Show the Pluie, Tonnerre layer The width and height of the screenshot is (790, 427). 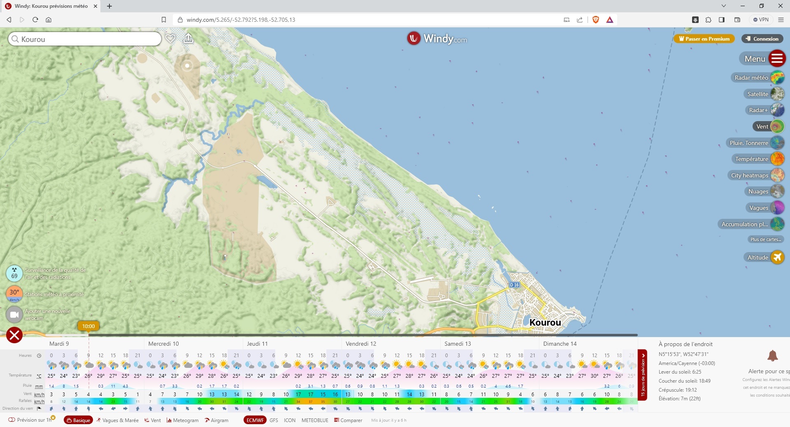pyautogui.click(x=755, y=143)
